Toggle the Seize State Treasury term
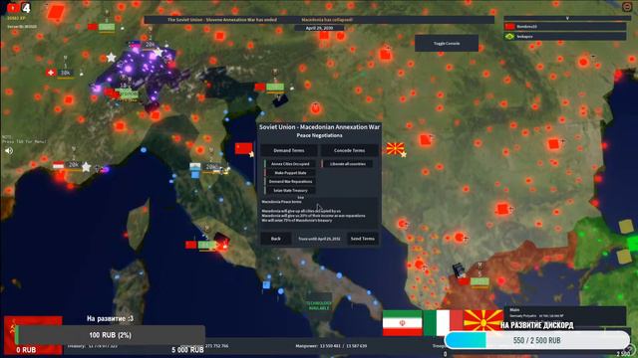 click(290, 191)
